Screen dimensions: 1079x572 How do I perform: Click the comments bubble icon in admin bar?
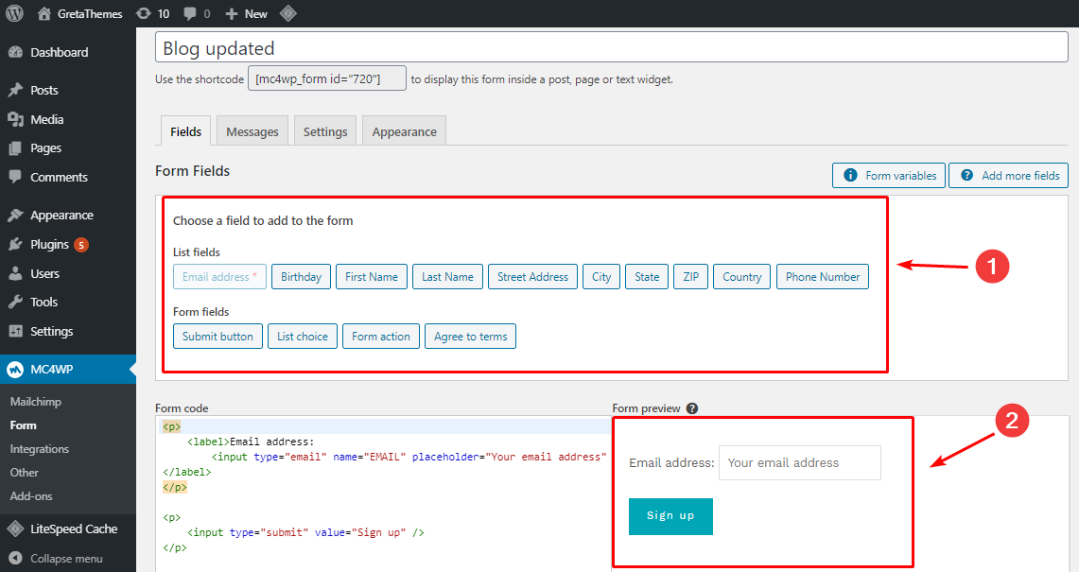tap(189, 13)
